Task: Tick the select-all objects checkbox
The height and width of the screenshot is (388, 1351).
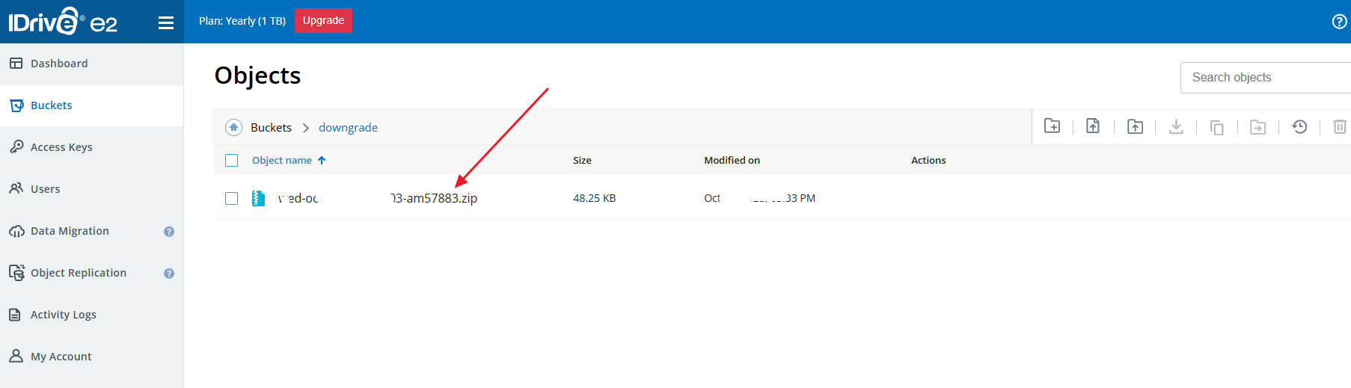Action: coord(232,161)
